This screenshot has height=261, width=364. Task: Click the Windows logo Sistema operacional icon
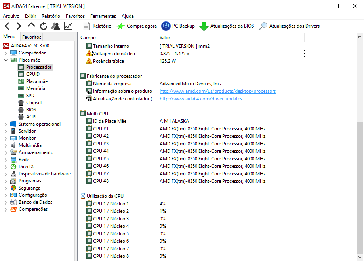tap(13, 124)
